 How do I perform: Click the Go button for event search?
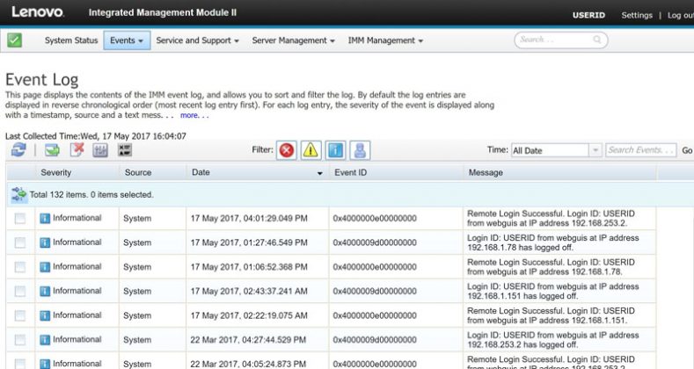coord(687,150)
